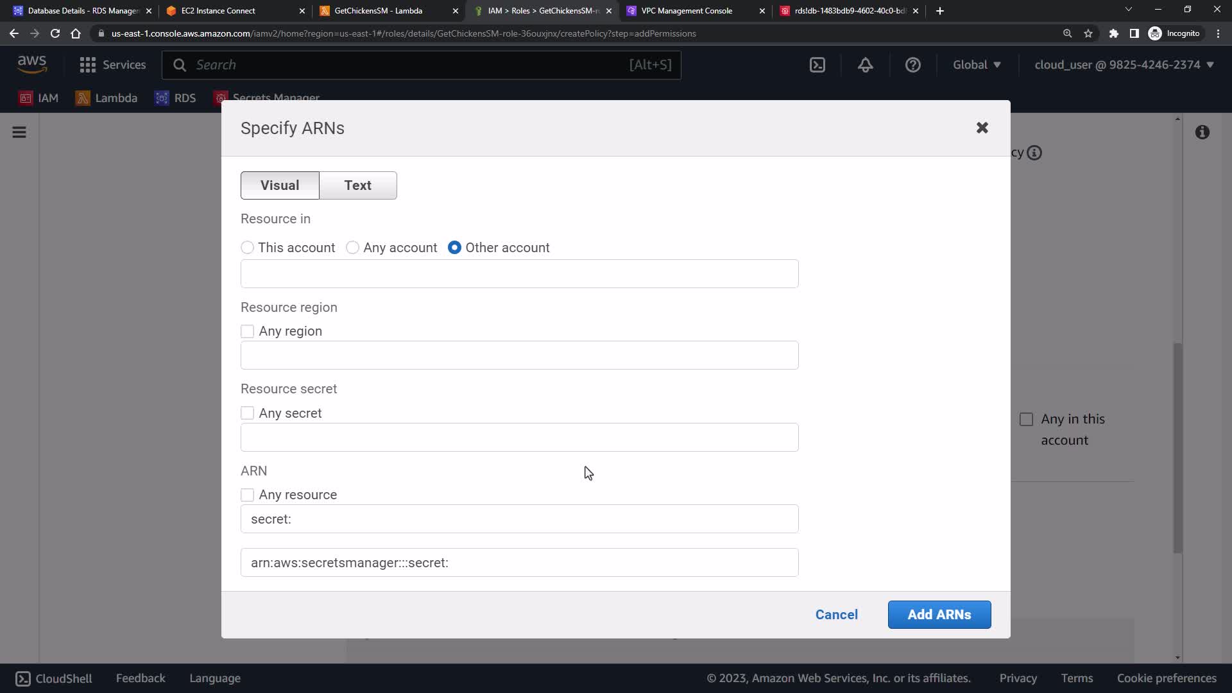This screenshot has height=693, width=1232.
Task: Open the cloud_user account dropdown
Action: 1124,65
